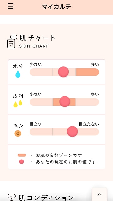Click the マイカルテ page title

56,7
